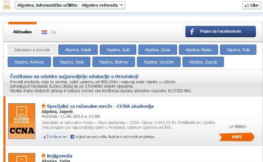This screenshot has width=263, height=162.
Task: Open the Knjigovođa course thumbnail image
Action: 22,158
